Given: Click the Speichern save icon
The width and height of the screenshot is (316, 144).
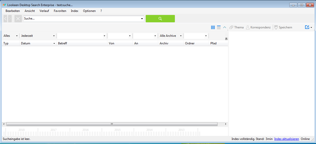Looking at the screenshot, I should tap(276, 27).
